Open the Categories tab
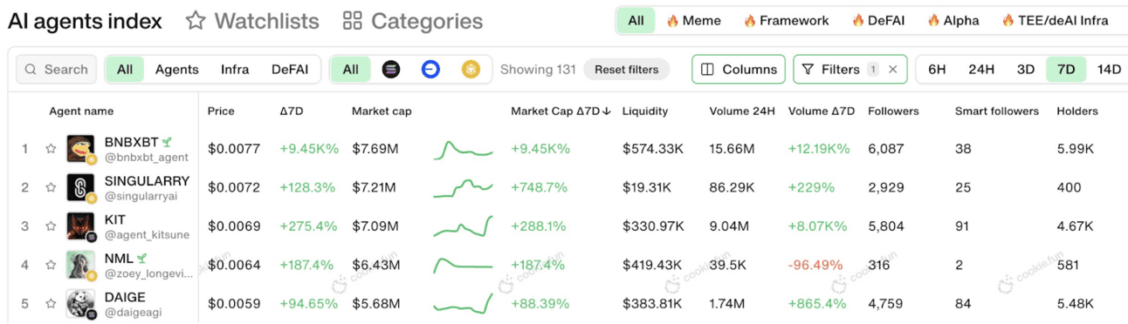 pyautogui.click(x=412, y=21)
